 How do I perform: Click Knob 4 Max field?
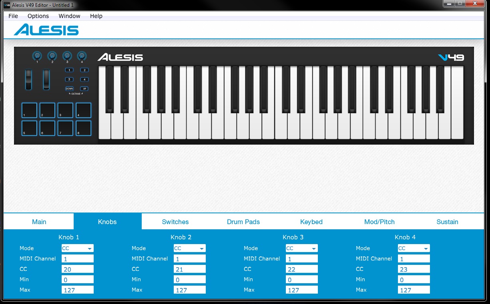pyautogui.click(x=414, y=290)
